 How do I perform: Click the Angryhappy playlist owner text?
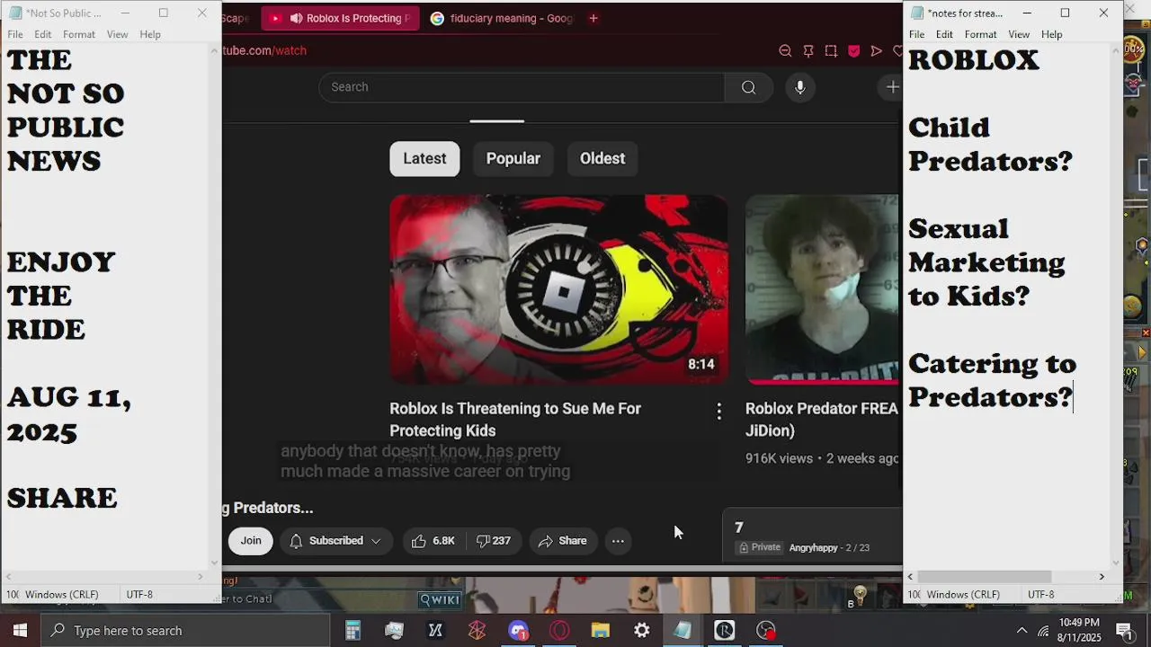coord(813,547)
